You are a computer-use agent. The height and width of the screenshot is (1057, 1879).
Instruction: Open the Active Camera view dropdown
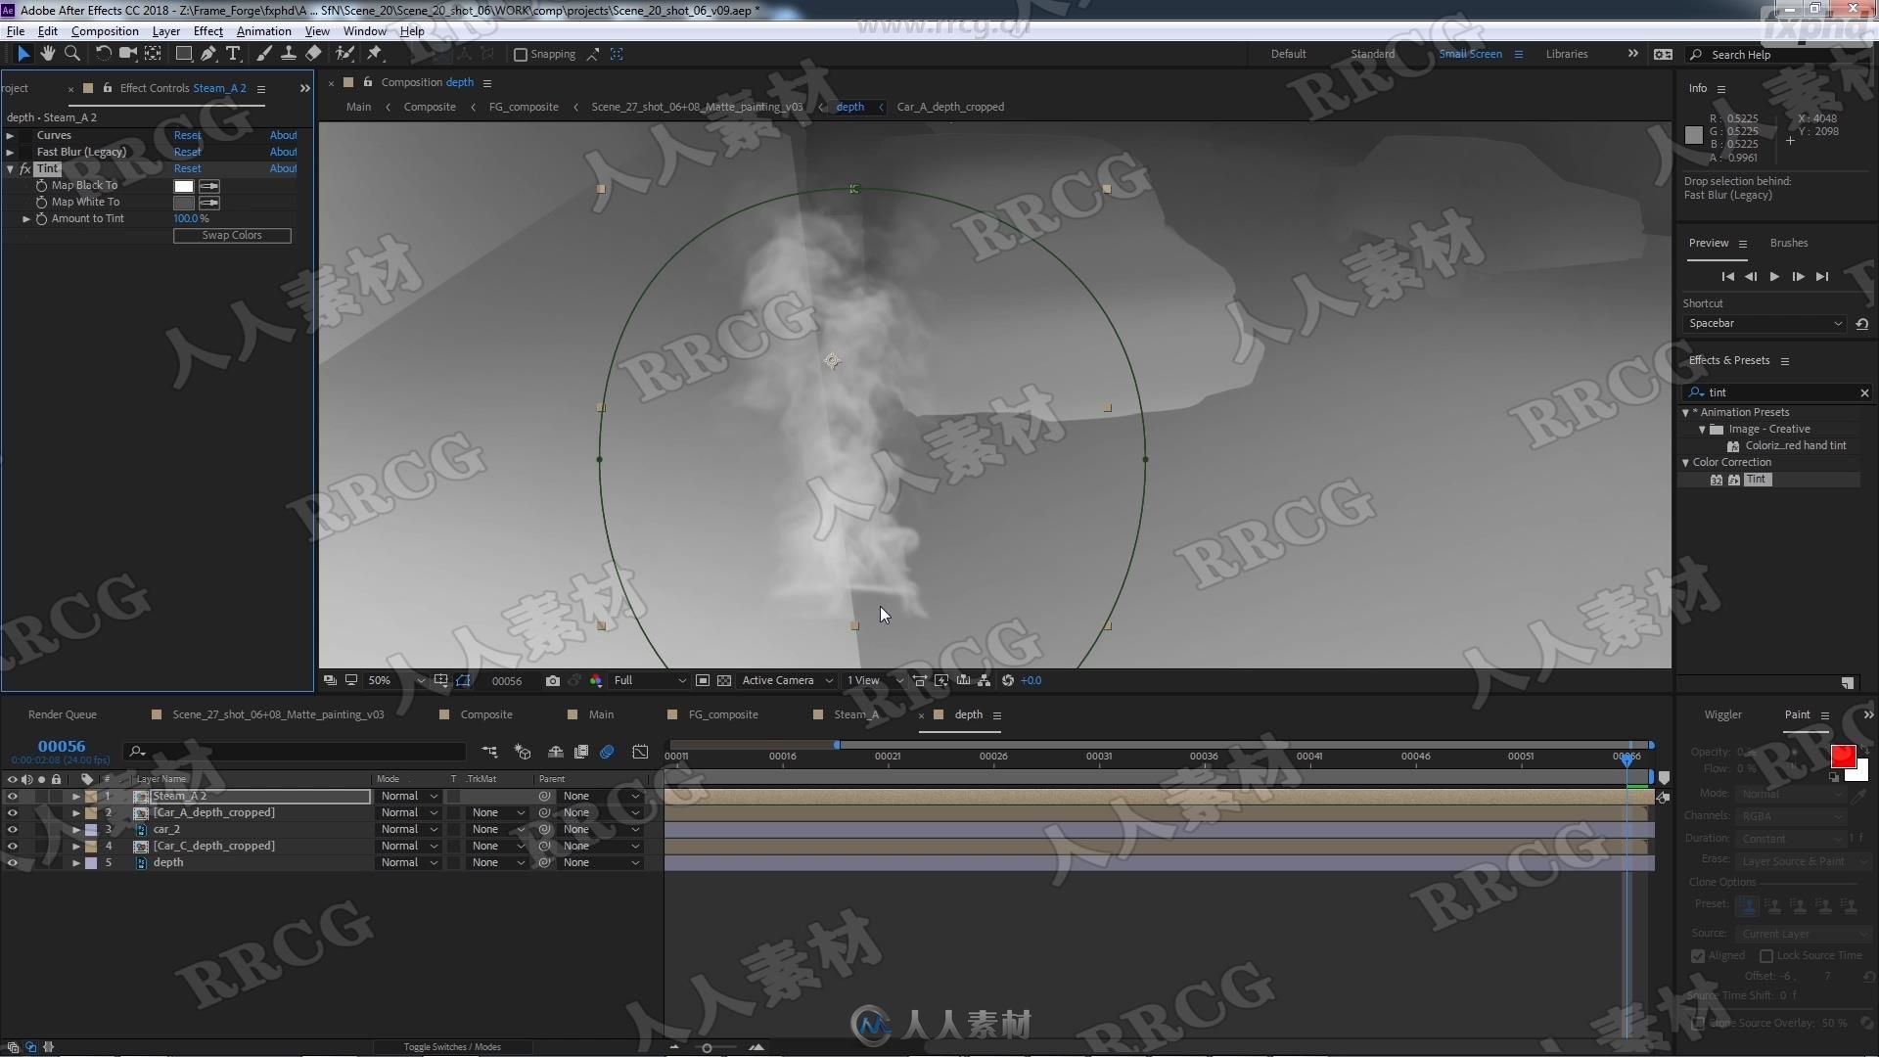(787, 680)
